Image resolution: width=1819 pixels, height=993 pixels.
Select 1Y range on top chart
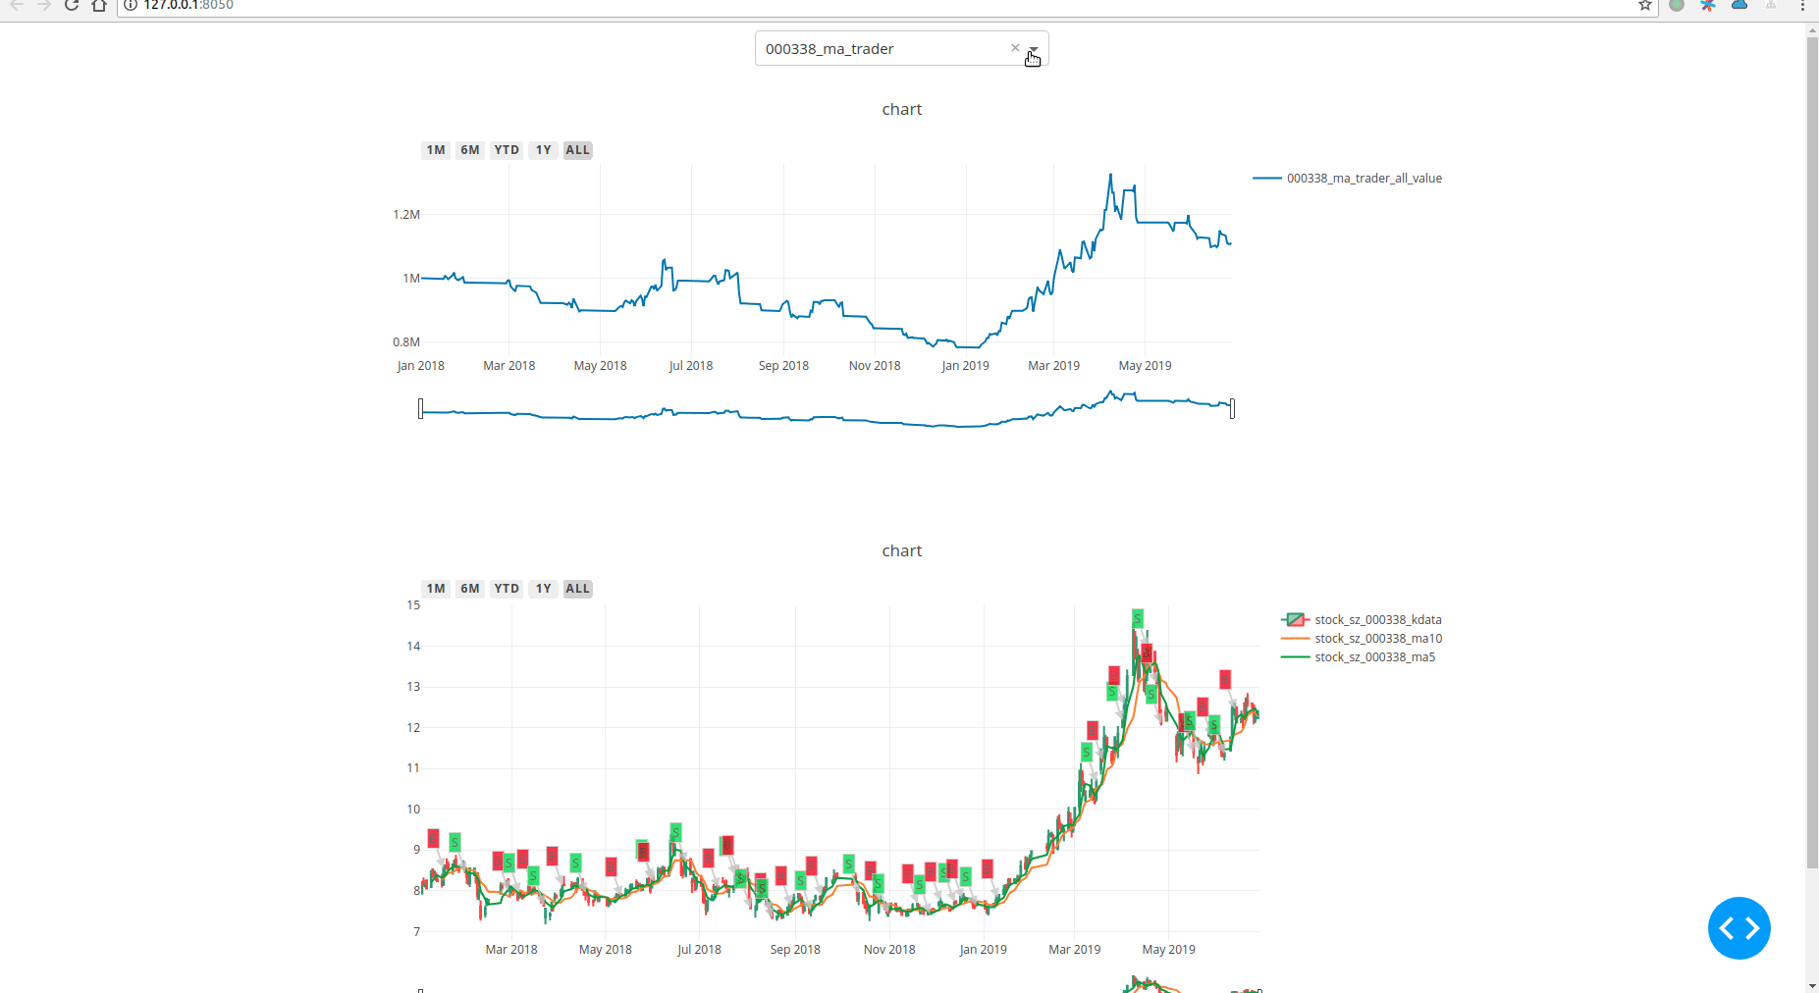point(544,150)
